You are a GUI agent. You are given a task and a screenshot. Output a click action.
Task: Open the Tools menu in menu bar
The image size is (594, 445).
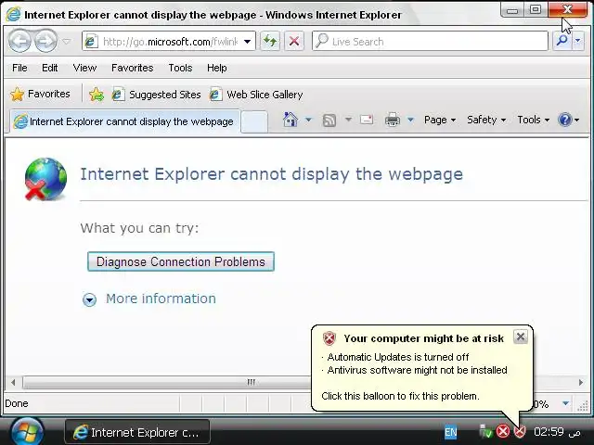[180, 68]
